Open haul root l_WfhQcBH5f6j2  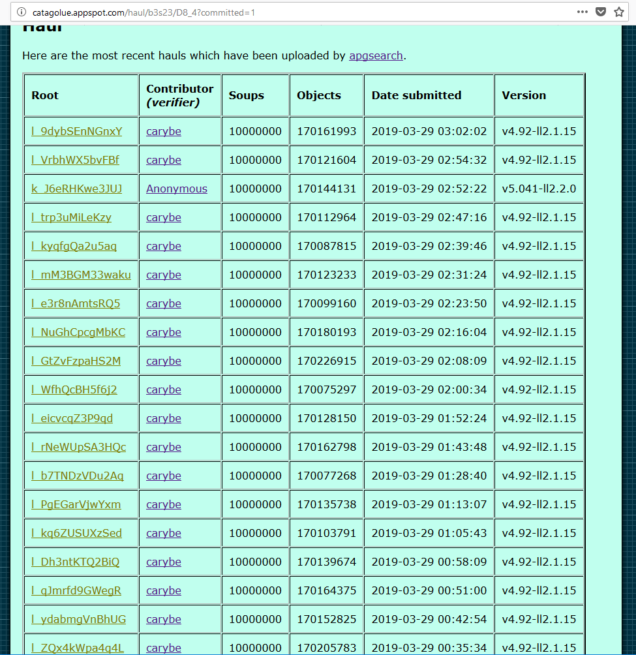tap(74, 389)
